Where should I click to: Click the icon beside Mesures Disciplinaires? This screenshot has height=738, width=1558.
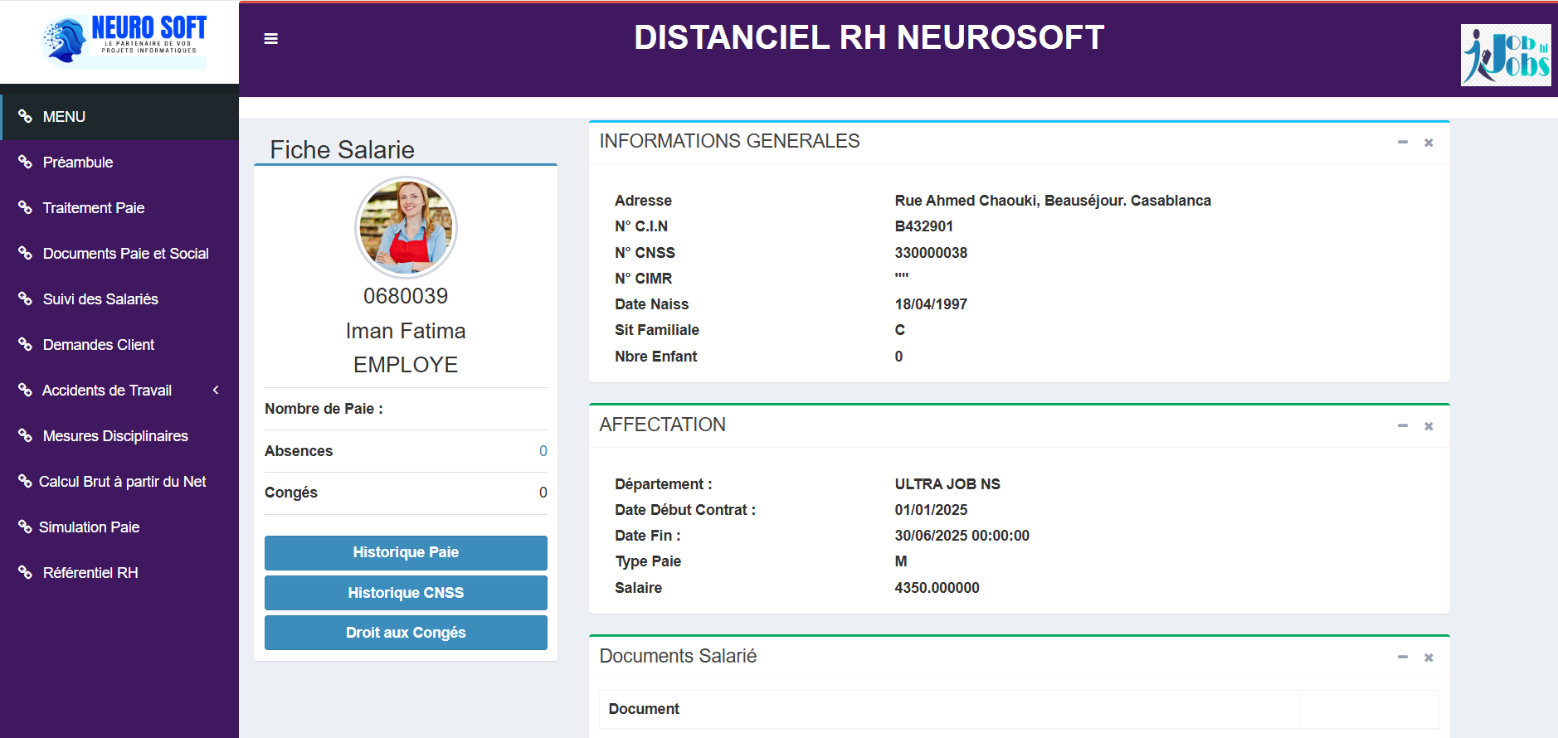click(25, 436)
